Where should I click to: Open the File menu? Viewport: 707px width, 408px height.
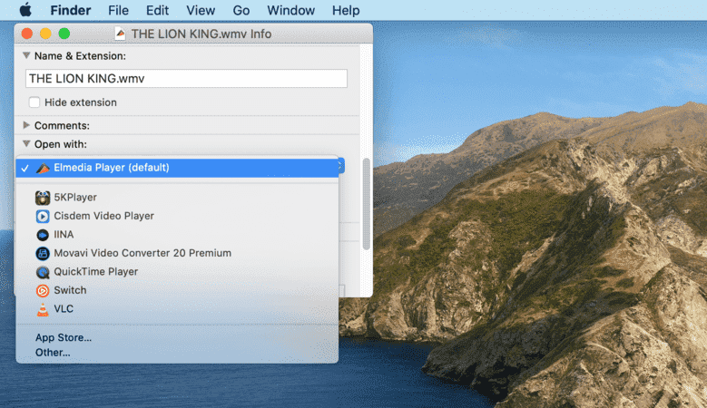(x=118, y=10)
